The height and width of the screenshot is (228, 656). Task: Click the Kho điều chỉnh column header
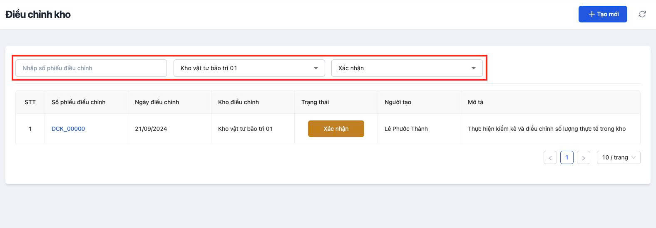click(x=239, y=102)
